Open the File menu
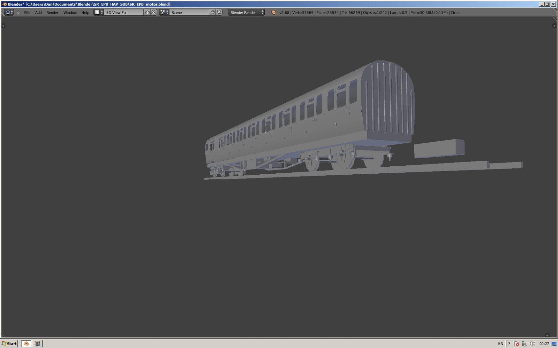The image size is (558, 348). click(x=27, y=13)
